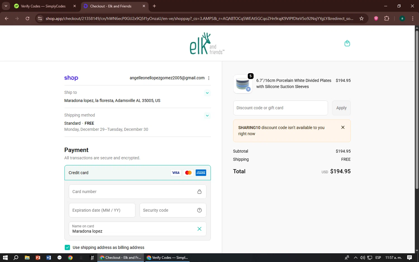Click the shipping address Maradona lopez, la floresta text

tap(112, 101)
